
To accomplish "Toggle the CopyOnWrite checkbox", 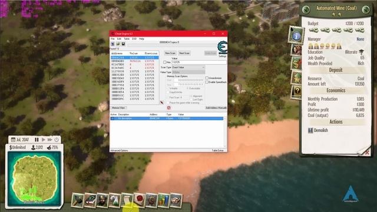I will coord(168,92).
